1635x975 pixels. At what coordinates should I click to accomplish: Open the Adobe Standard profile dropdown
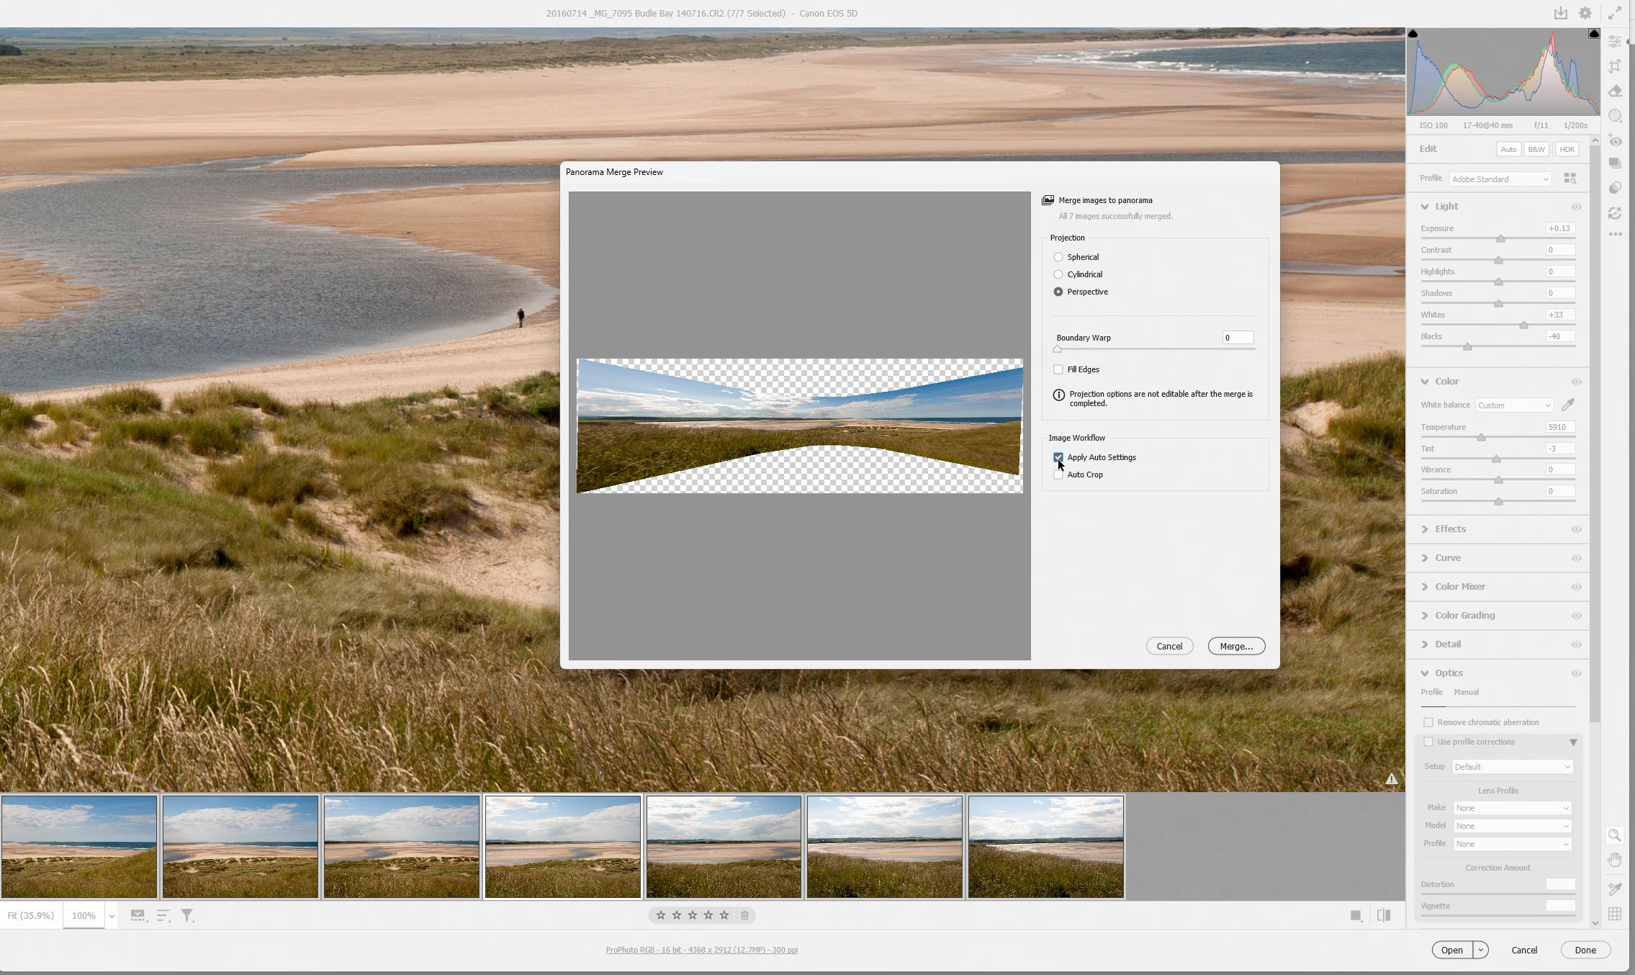1500,179
